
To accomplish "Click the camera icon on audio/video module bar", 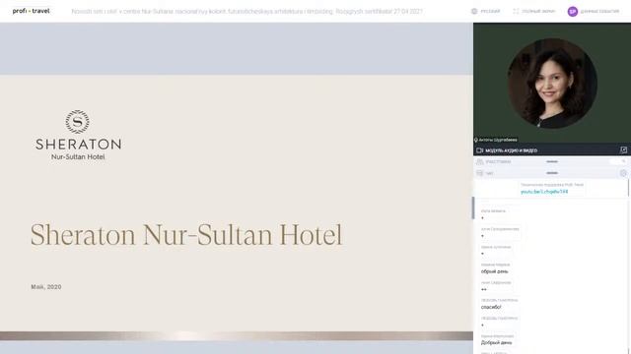I will pyautogui.click(x=479, y=150).
